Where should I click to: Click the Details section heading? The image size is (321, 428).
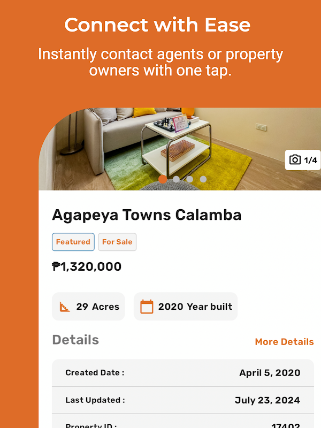(x=75, y=340)
